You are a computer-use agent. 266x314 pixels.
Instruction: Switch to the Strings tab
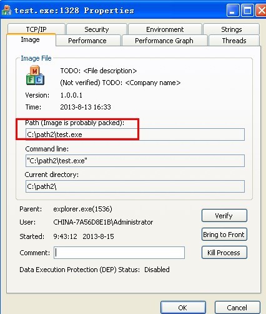point(232,29)
